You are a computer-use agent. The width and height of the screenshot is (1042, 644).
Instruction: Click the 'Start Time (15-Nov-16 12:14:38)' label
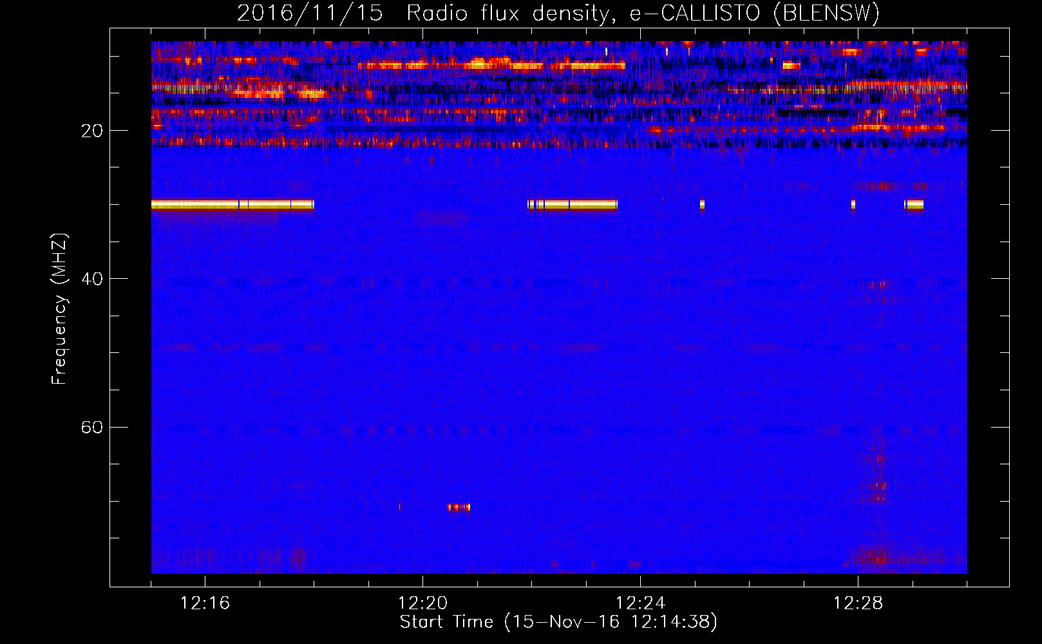click(x=558, y=622)
